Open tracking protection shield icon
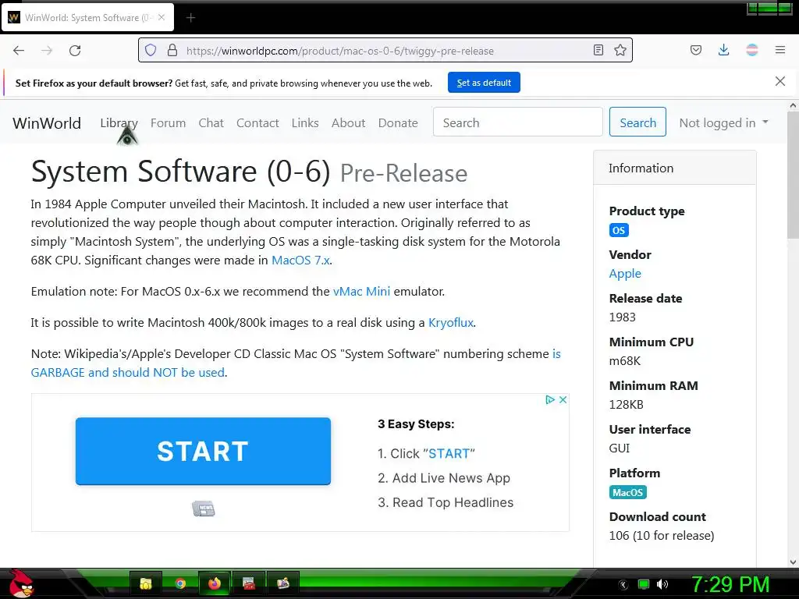 click(x=151, y=51)
